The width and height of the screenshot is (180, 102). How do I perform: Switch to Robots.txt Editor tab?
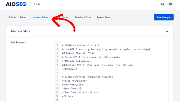pyautogui.click(x=17, y=18)
